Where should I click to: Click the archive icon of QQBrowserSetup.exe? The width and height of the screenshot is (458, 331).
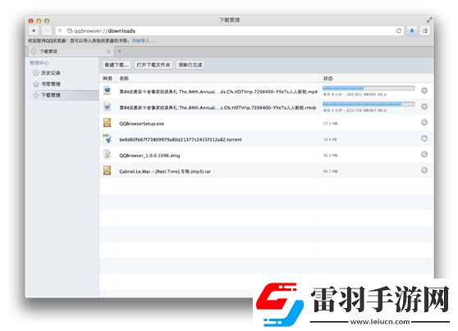[x=108, y=122]
